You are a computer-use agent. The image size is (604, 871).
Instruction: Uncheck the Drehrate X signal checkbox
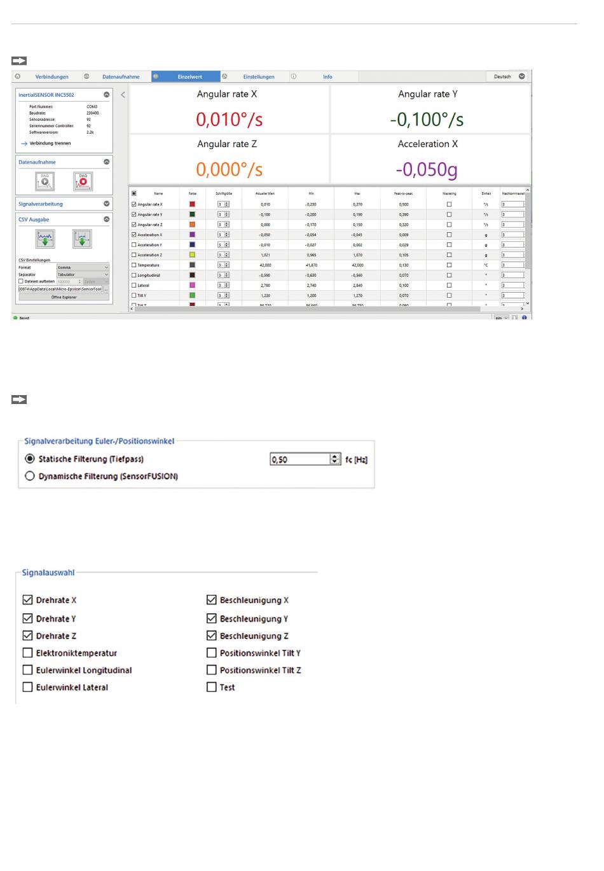point(27,599)
